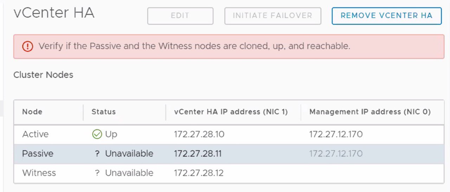Click Active management IP 172.27.12.170
The image size is (450, 192).
pyautogui.click(x=336, y=134)
